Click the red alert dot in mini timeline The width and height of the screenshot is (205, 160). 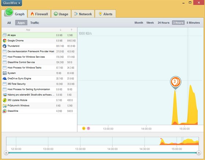pyautogui.click(x=161, y=139)
